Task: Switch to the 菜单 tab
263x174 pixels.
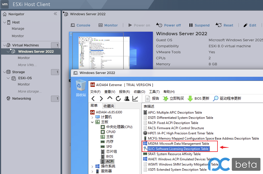Action: click(94, 106)
